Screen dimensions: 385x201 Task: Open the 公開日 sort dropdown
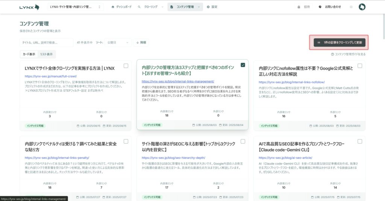117,42
